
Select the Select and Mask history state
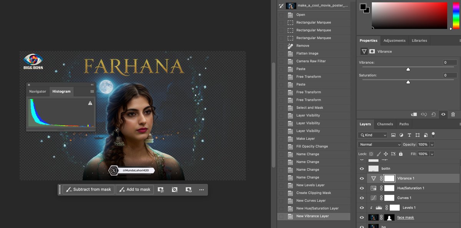(x=313, y=108)
